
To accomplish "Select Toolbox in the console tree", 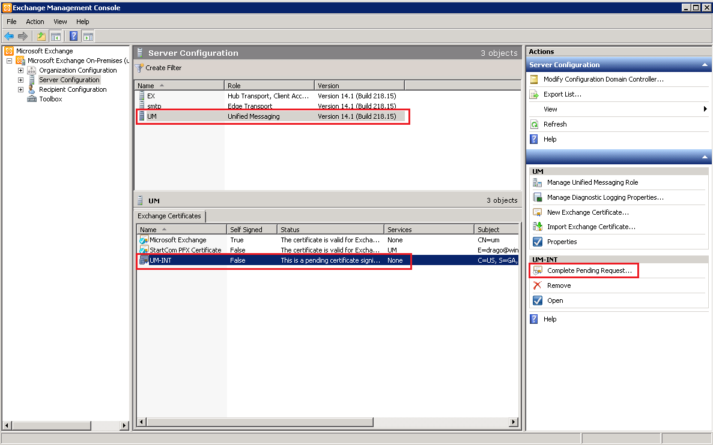I will [50, 99].
